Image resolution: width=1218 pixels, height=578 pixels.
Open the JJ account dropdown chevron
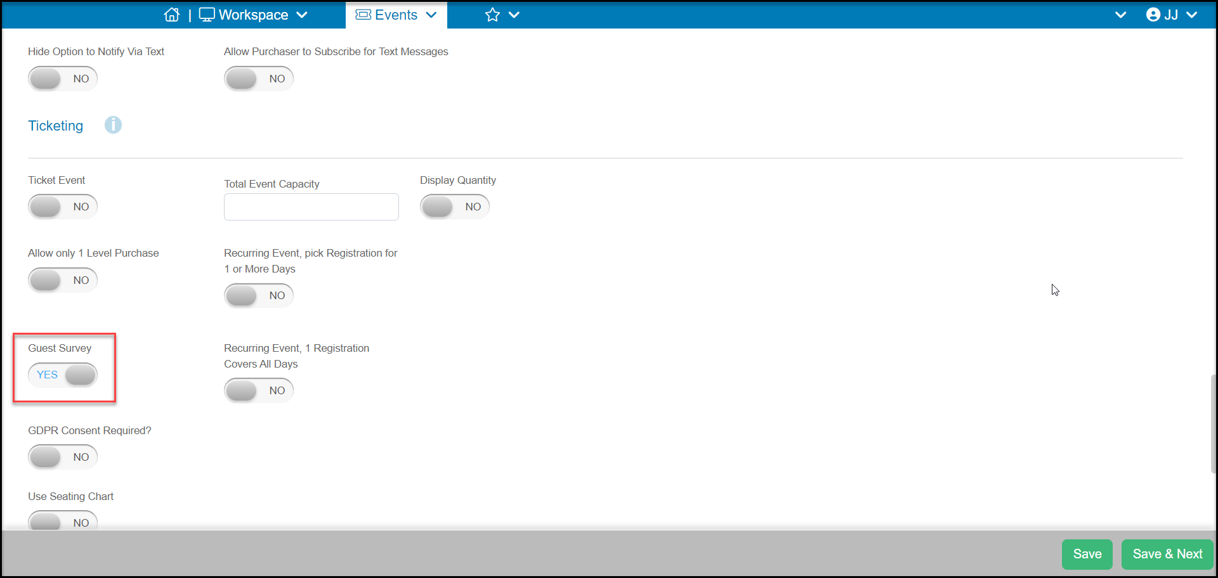pos(1192,15)
